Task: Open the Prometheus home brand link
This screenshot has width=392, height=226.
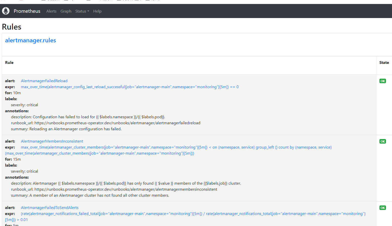Action: click(x=27, y=11)
